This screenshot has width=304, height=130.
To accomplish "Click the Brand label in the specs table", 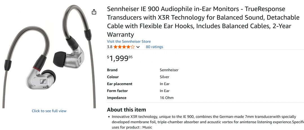I will [x=112, y=70].
